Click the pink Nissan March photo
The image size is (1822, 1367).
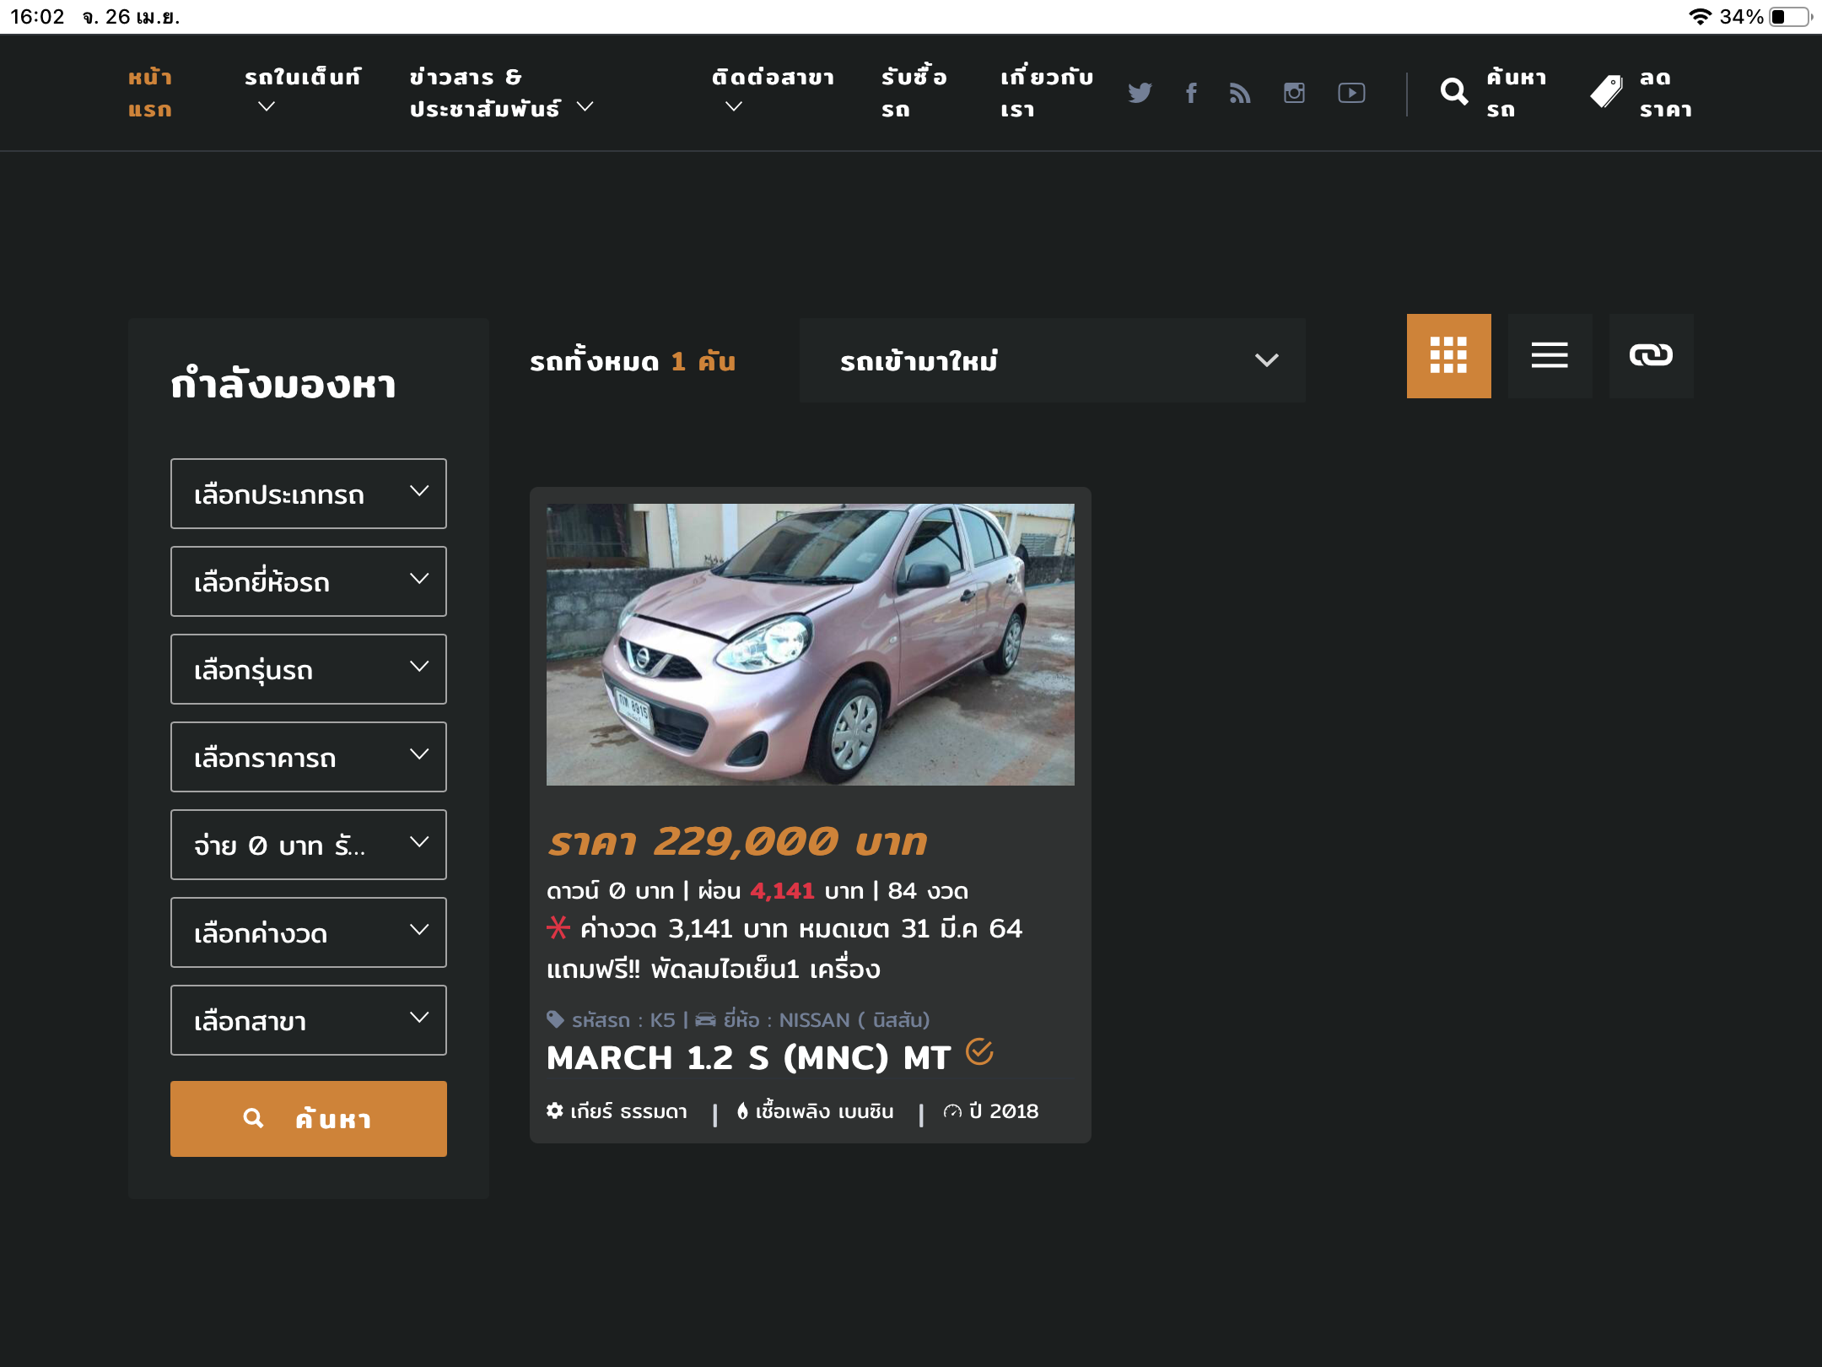coord(810,644)
